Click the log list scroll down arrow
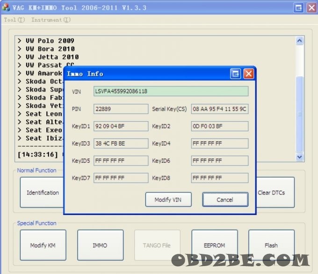This screenshot has height=274, width=318. (x=300, y=157)
